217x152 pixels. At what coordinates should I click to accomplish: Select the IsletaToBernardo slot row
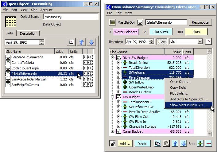pos(49,74)
